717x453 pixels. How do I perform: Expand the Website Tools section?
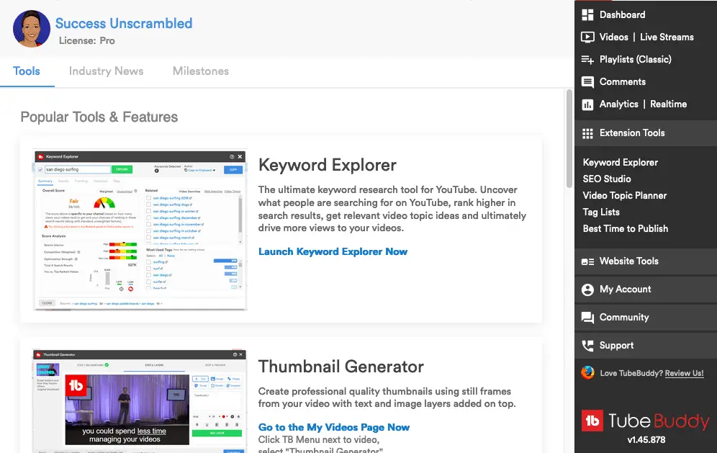click(646, 261)
